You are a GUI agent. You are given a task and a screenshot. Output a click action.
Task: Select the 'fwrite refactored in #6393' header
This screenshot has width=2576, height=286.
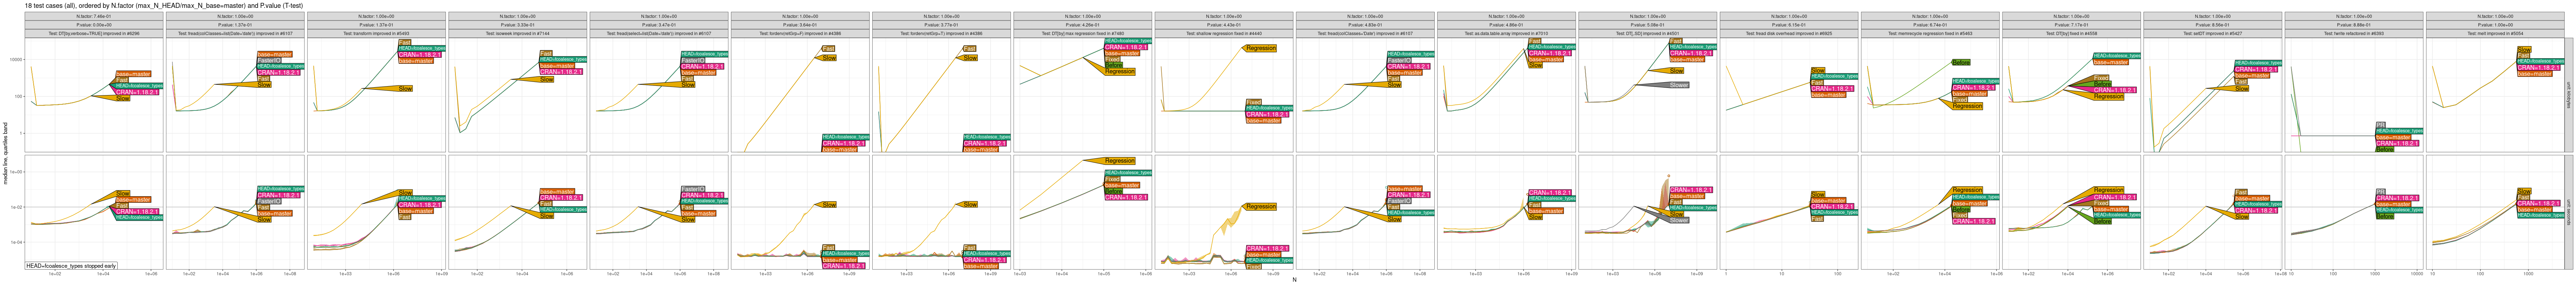click(x=2353, y=33)
